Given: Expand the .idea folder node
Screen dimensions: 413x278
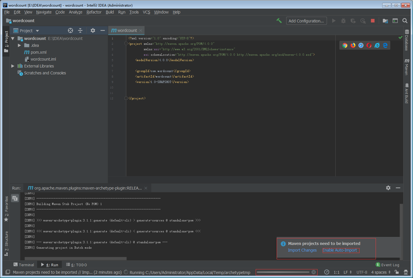Looking at the screenshot, I should pyautogui.click(x=19, y=45).
